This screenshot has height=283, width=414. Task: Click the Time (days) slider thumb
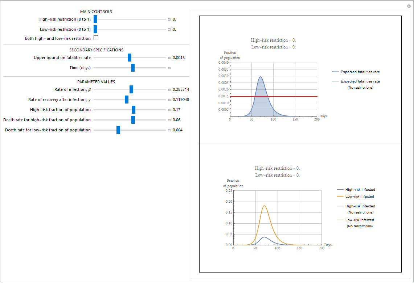[133, 68]
